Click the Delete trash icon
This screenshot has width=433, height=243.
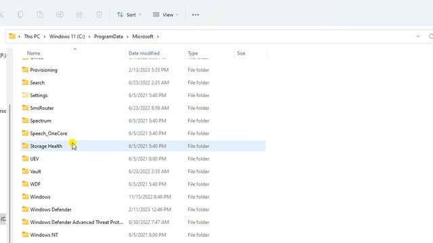point(99,15)
